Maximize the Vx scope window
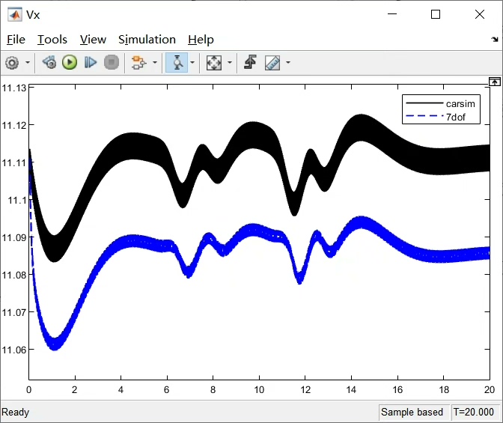Screen dimensions: 503x423 [x=436, y=14]
